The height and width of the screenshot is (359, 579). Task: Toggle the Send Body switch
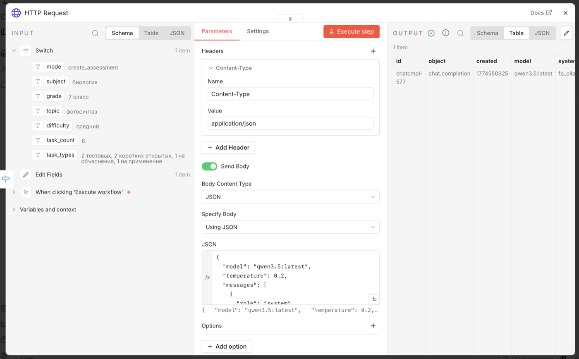coord(209,166)
